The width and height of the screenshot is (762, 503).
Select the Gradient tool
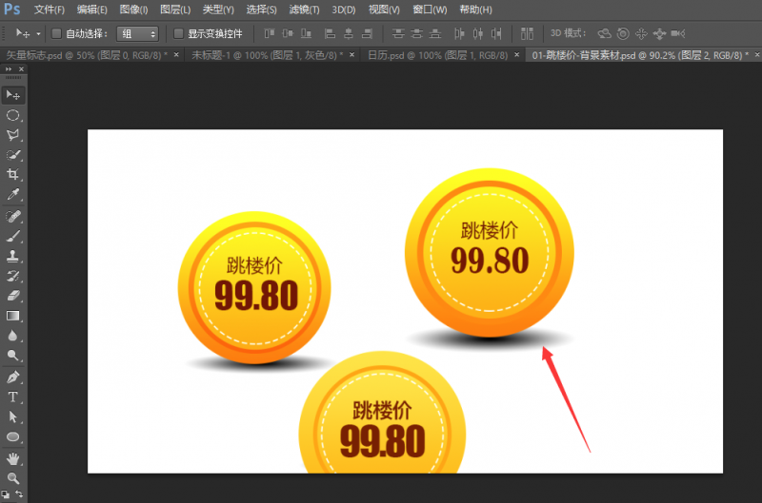coord(13,316)
